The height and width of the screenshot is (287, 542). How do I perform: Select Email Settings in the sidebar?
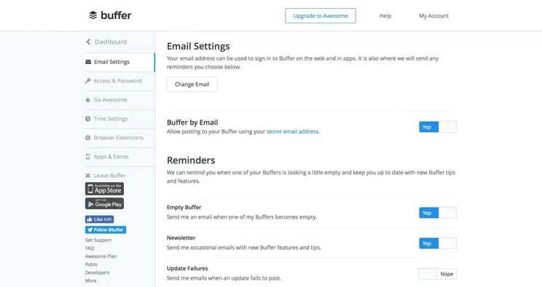(119, 62)
